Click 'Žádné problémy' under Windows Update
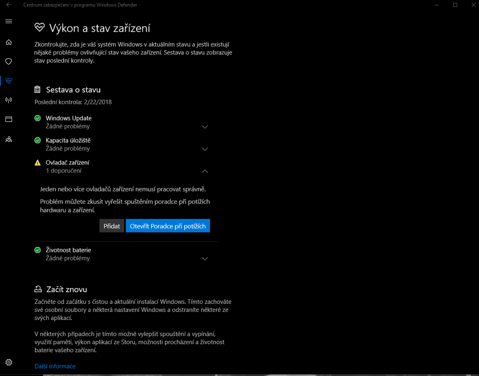Screen dimensions: 479x376 (68, 126)
